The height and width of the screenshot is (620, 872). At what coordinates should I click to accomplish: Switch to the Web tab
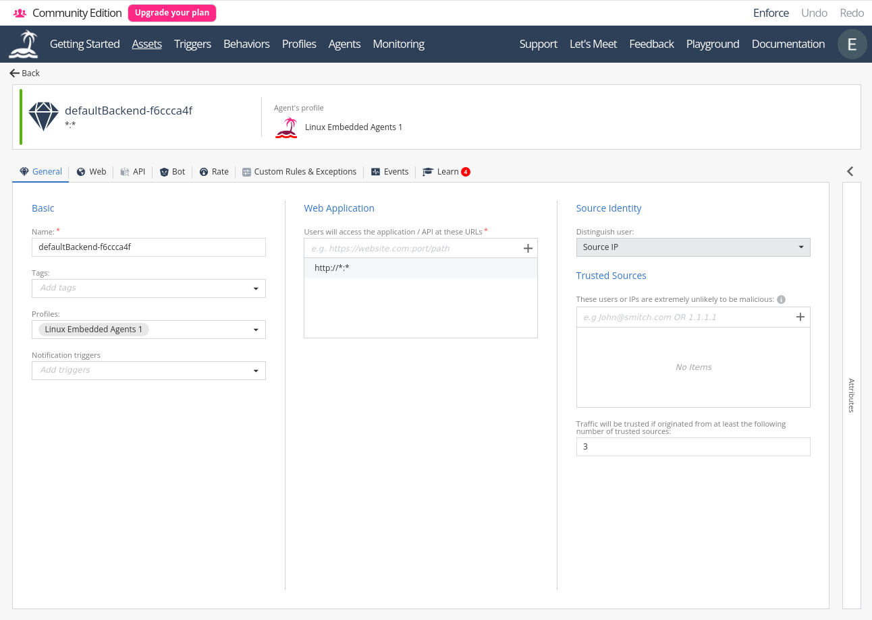coord(91,172)
